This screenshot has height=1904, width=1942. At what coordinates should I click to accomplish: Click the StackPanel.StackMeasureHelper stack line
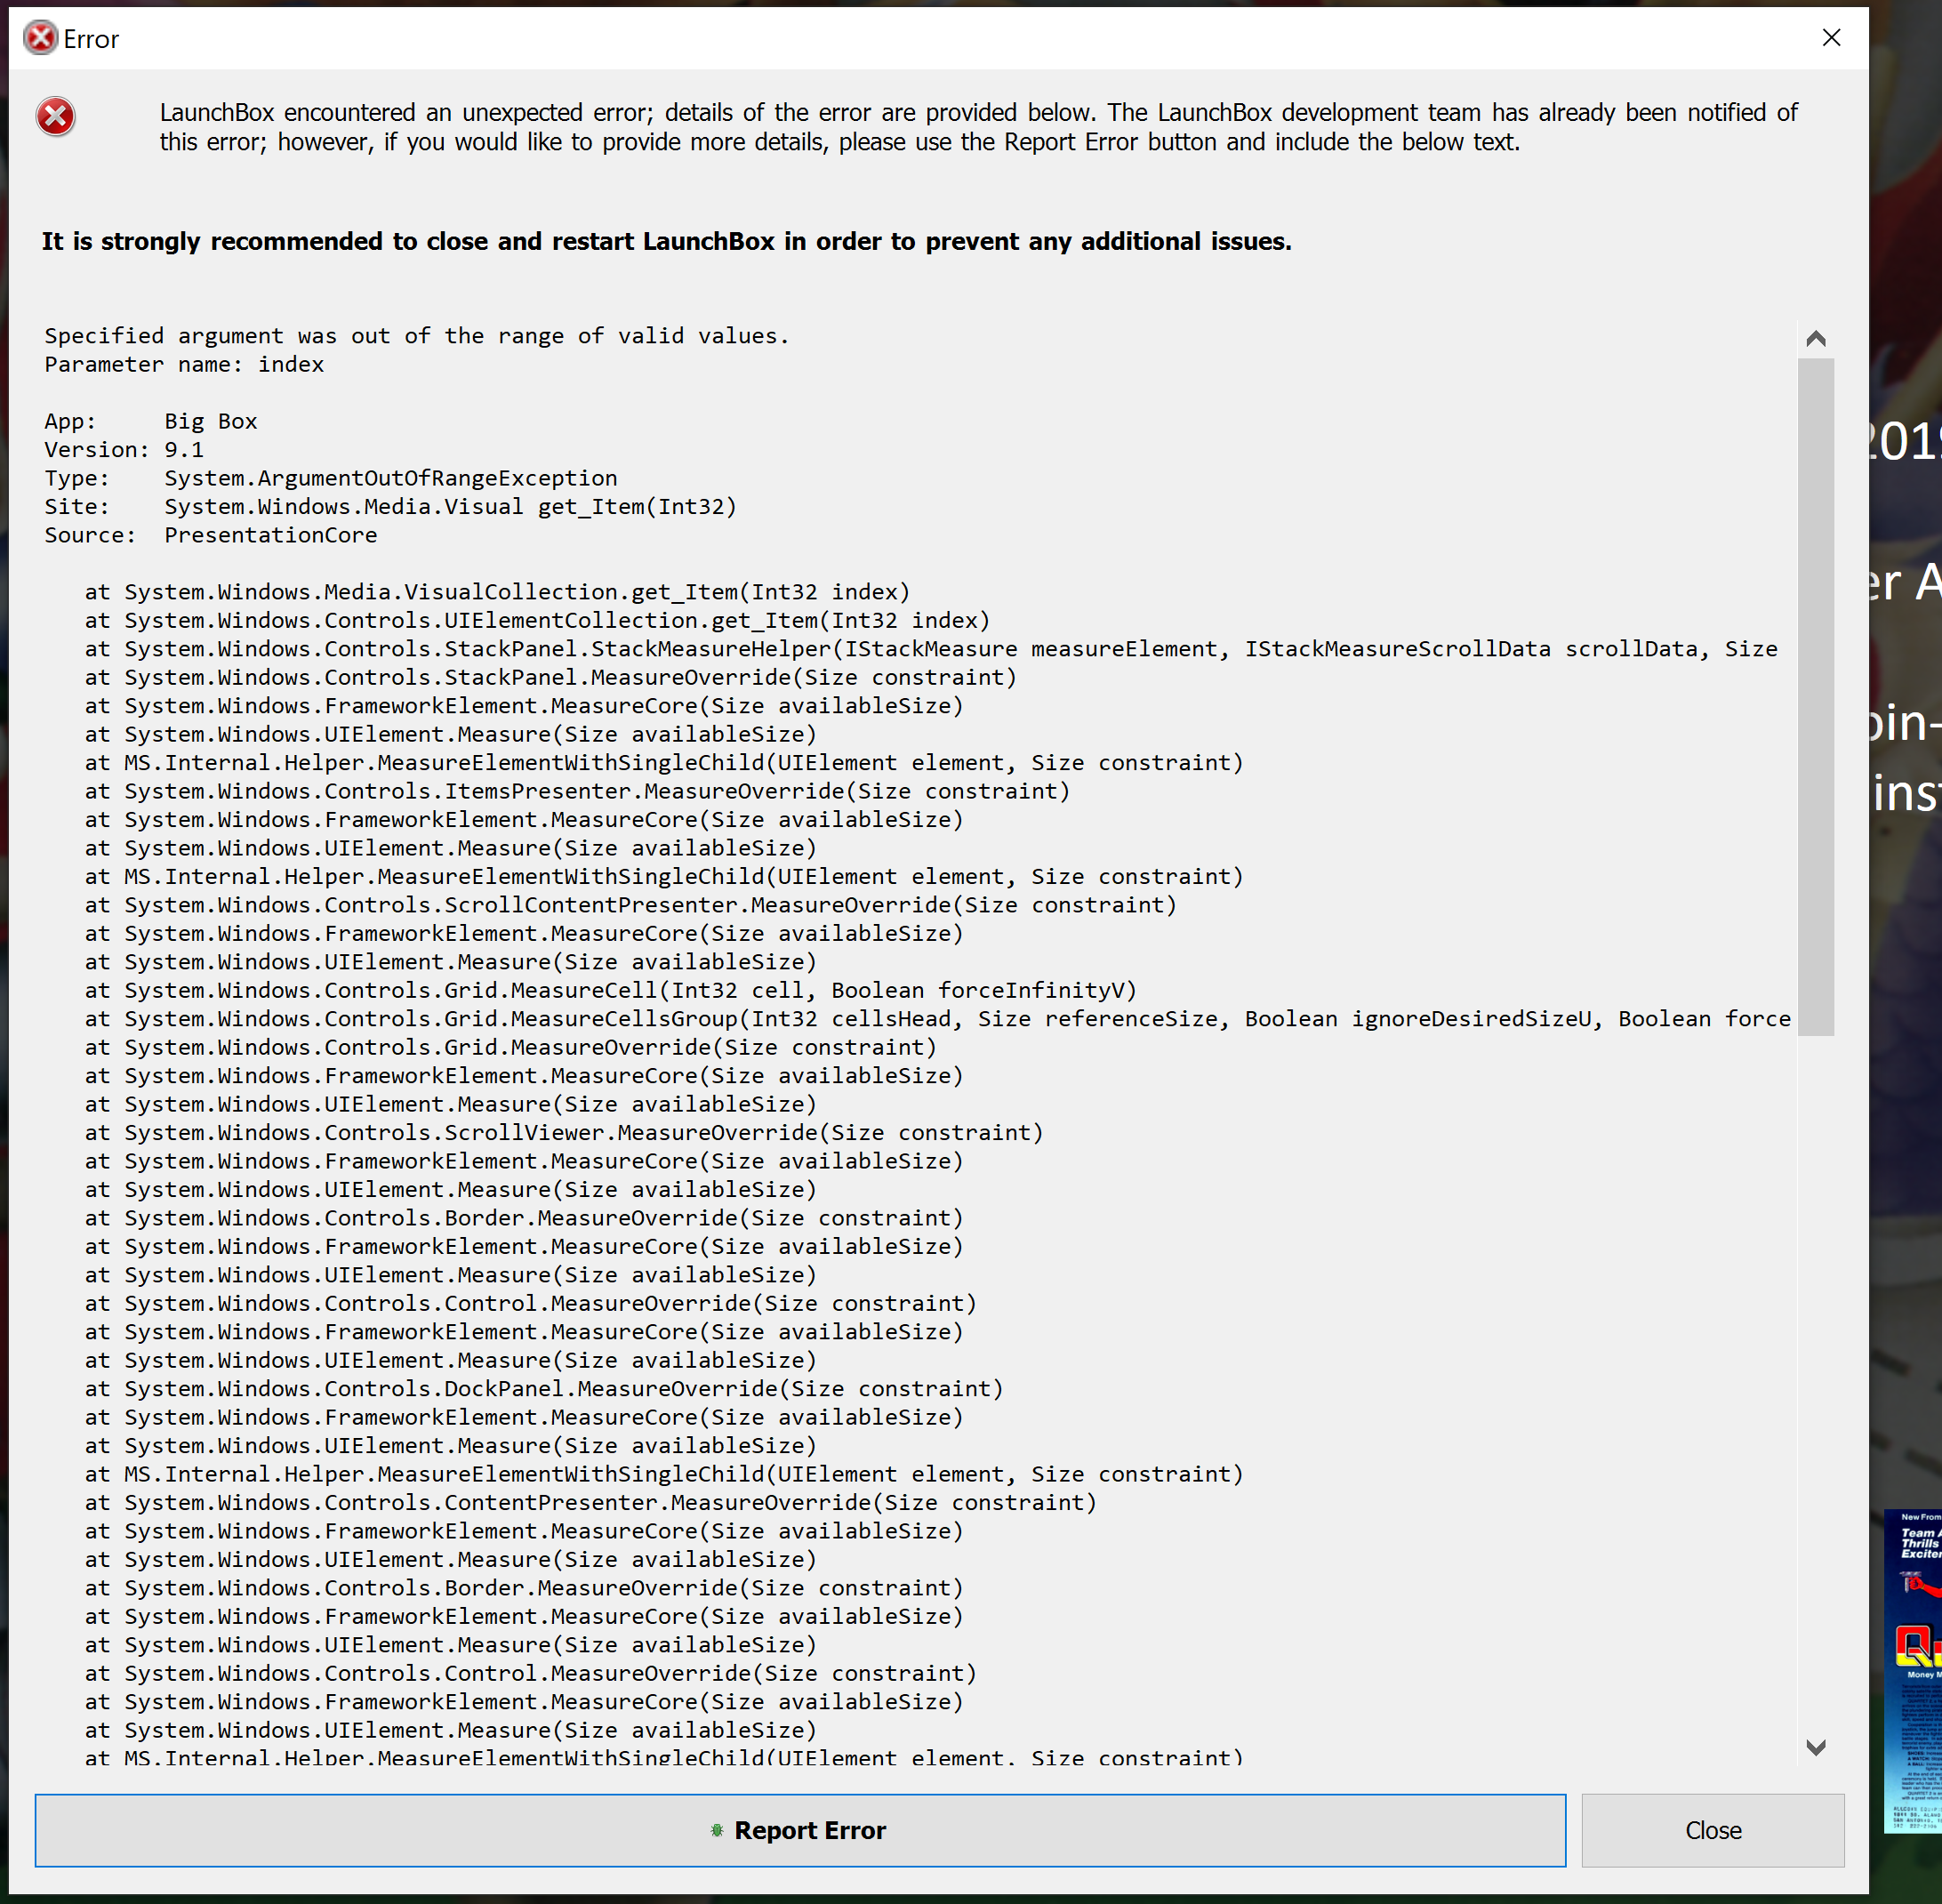[x=931, y=649]
